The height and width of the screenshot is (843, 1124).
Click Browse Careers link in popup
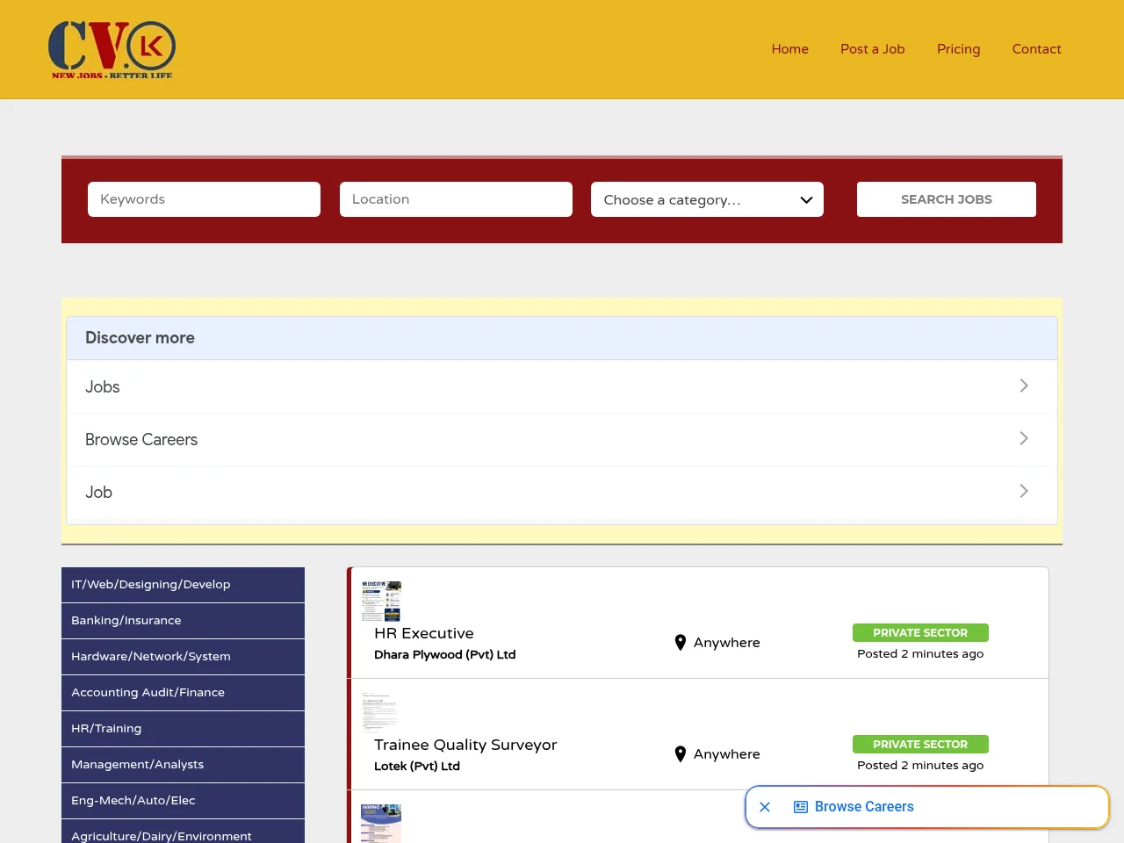864,807
